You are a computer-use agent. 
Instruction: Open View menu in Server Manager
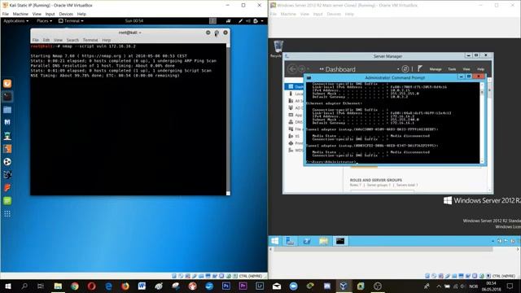pyautogui.click(x=466, y=69)
